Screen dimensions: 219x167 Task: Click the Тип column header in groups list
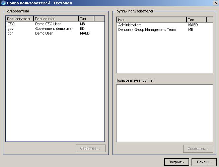196,20
